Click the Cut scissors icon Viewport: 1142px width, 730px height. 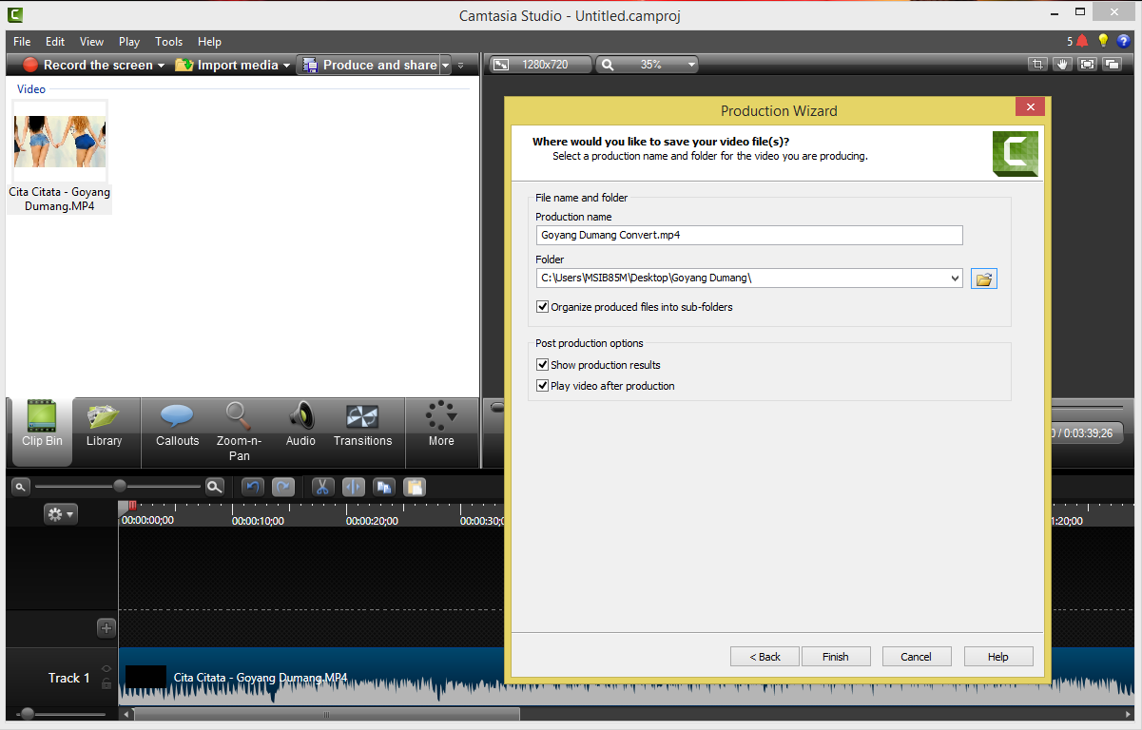(323, 487)
